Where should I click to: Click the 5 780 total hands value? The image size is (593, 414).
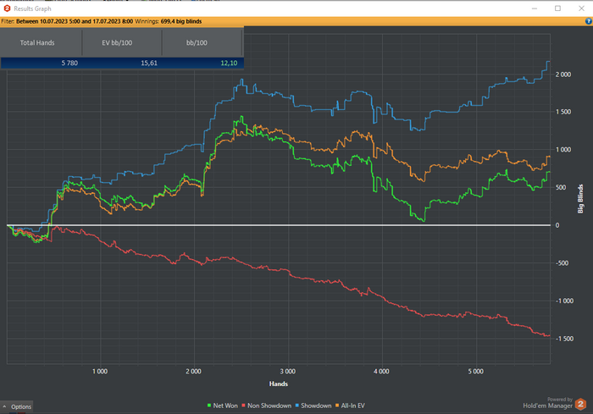point(69,63)
